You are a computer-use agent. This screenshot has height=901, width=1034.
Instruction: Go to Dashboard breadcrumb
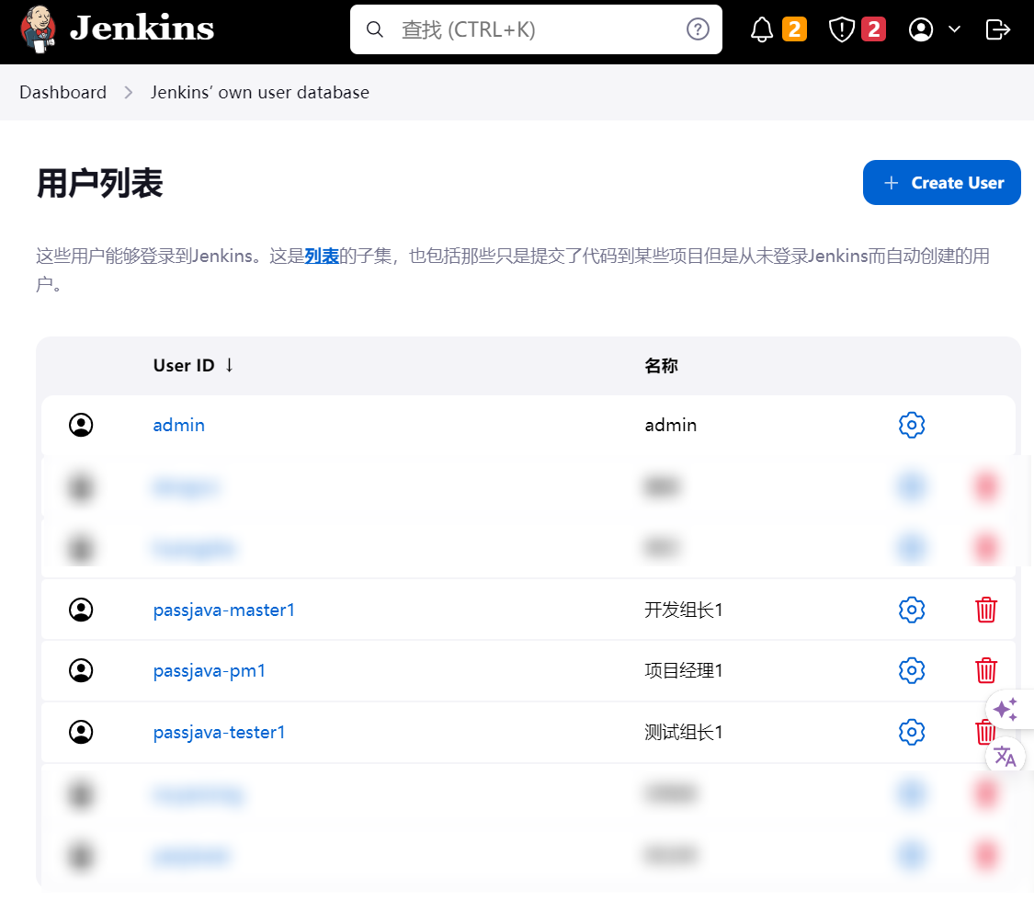click(62, 92)
